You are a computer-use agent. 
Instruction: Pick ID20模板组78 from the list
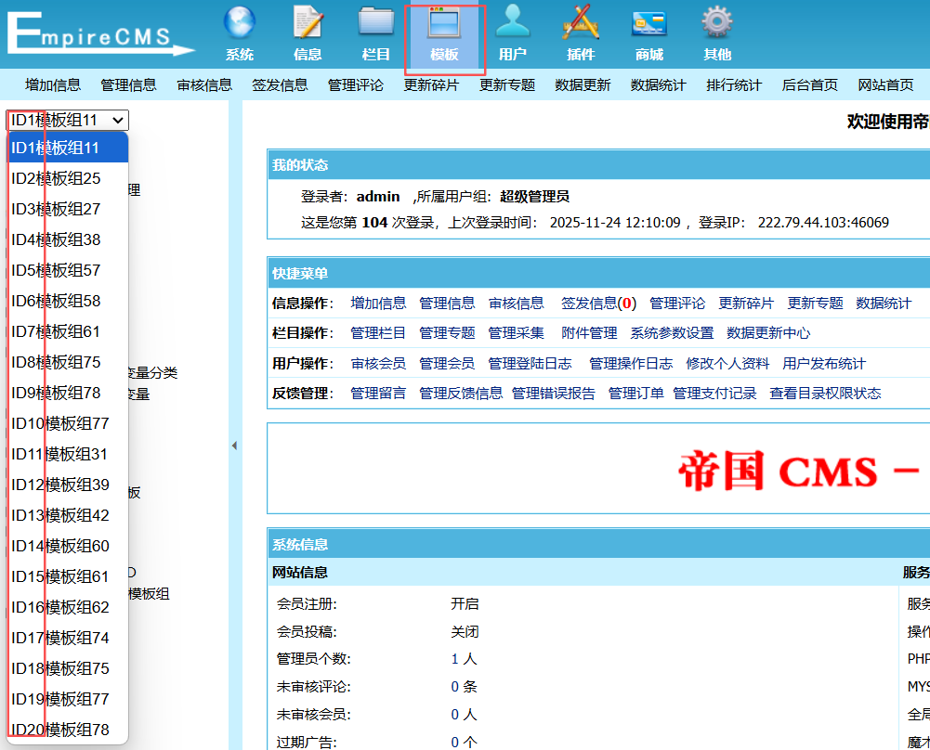click(60, 730)
